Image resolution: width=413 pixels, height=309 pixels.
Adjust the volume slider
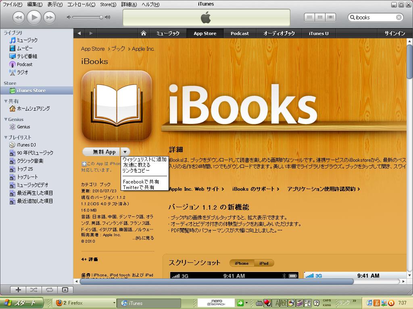pyautogui.click(x=88, y=17)
